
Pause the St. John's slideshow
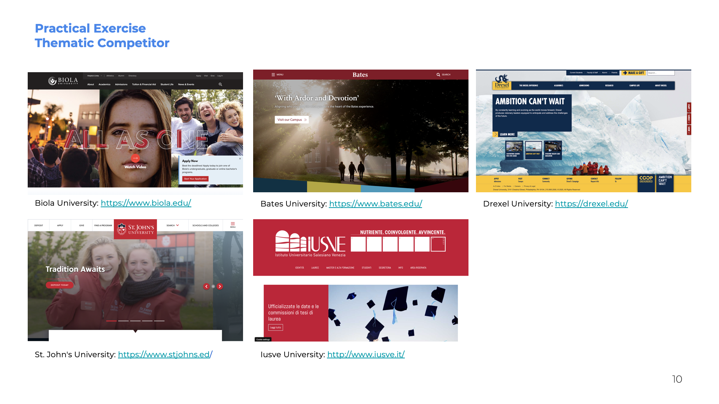pos(213,287)
